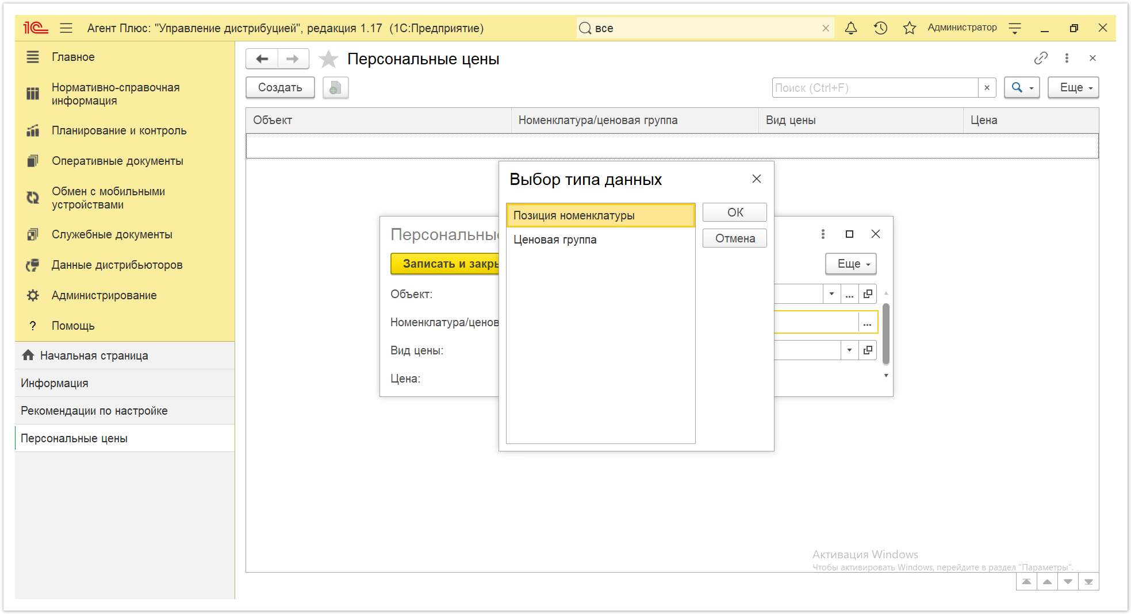
Task: Navigate back with the left arrow
Action: (x=262, y=59)
